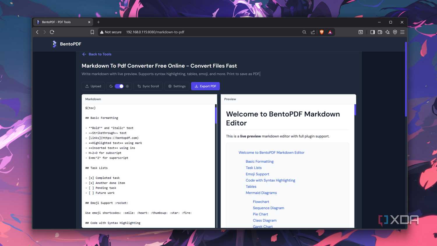Click the 'H~2~O for subscript' line

[x=103, y=153]
